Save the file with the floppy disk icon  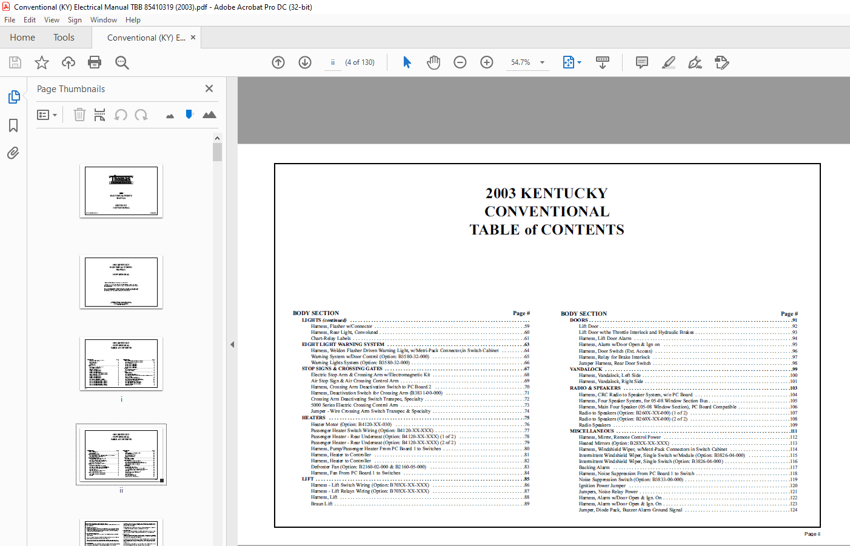pyautogui.click(x=15, y=62)
